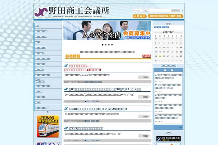Click the left small blue tab above the calendar
218x145 pixels.
click(x=158, y=27)
